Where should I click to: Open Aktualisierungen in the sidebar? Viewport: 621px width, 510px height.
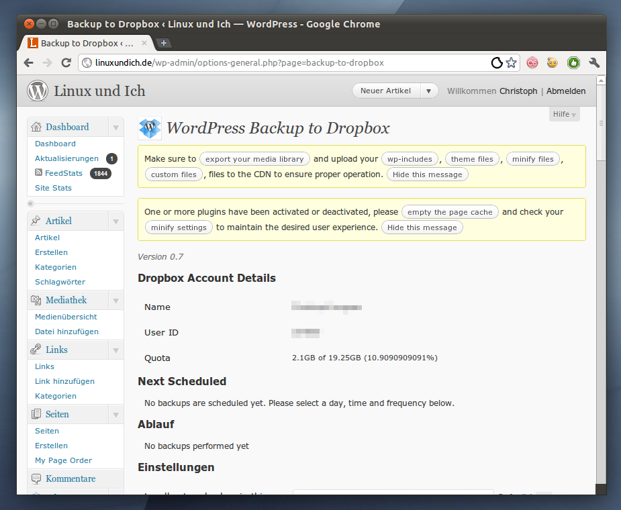coord(66,158)
